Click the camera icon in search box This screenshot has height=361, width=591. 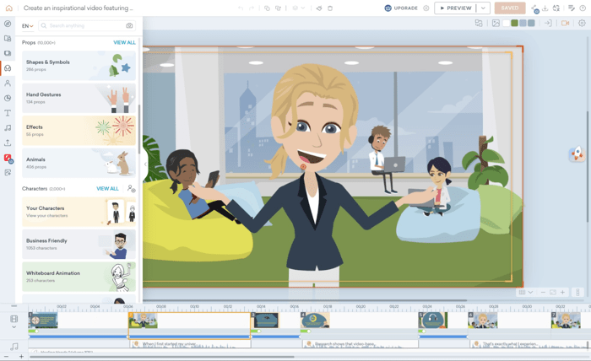tap(129, 26)
